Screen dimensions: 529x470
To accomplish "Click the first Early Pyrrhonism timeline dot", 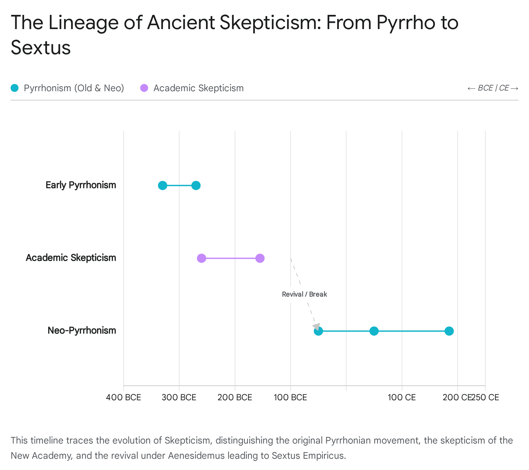I will (162, 185).
